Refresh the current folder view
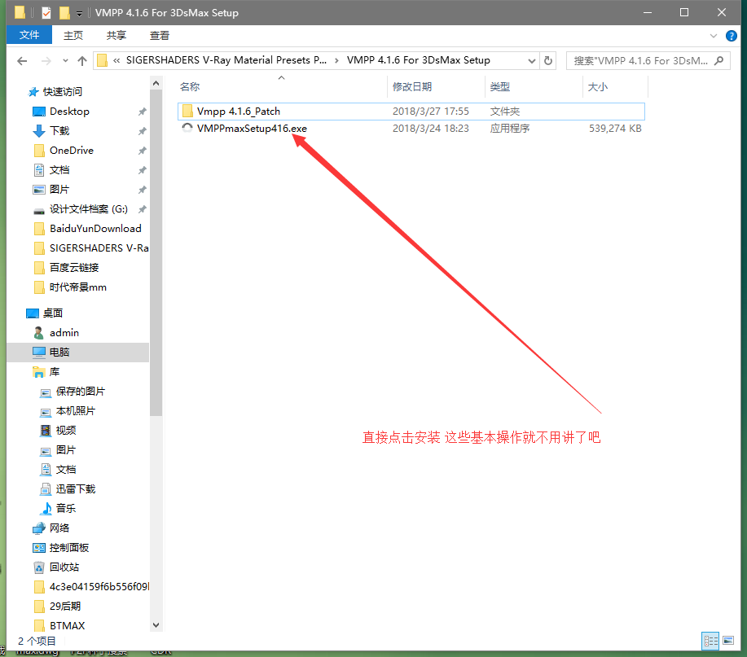The image size is (747, 657). tap(548, 60)
